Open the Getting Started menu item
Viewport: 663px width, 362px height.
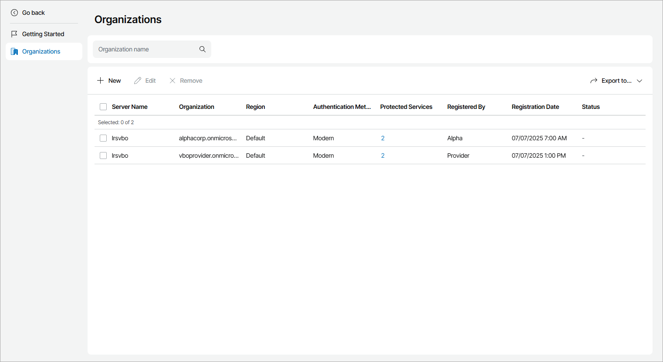click(x=43, y=34)
